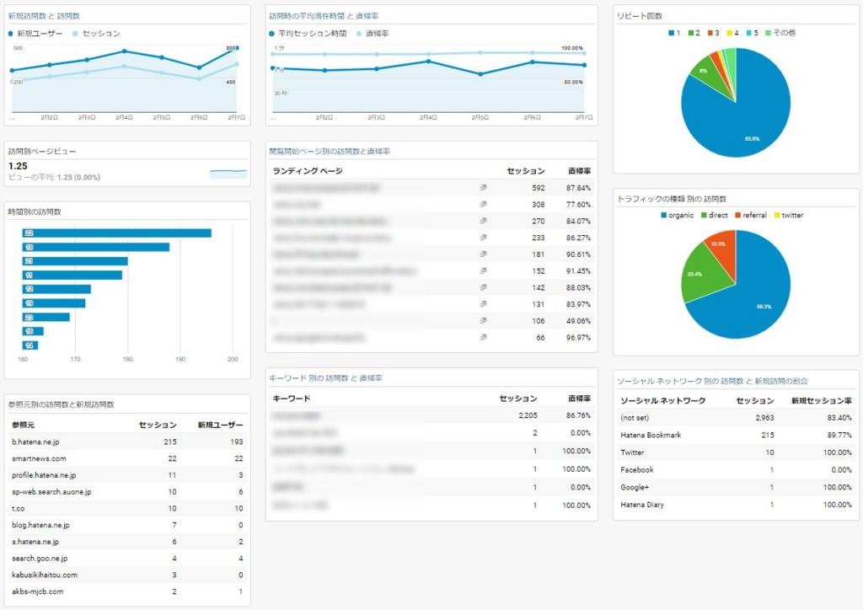The width and height of the screenshot is (863, 610).
Task: Select the akbs-mjcb.com referrer row
Action: pos(127,591)
